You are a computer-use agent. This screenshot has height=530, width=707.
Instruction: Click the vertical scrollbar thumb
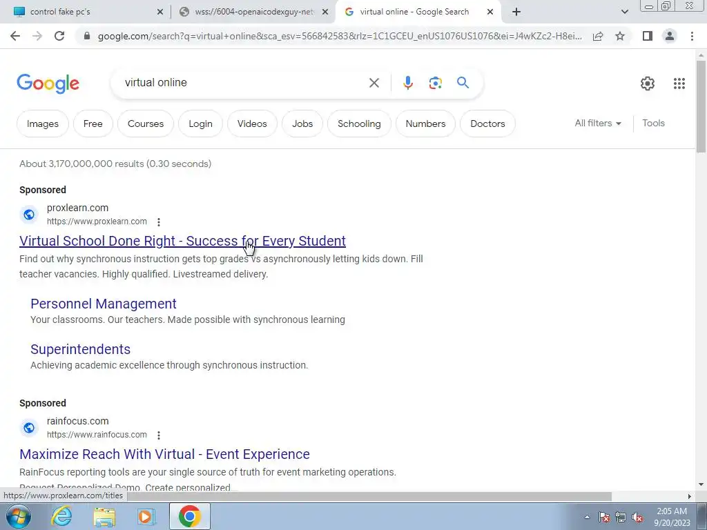701,106
